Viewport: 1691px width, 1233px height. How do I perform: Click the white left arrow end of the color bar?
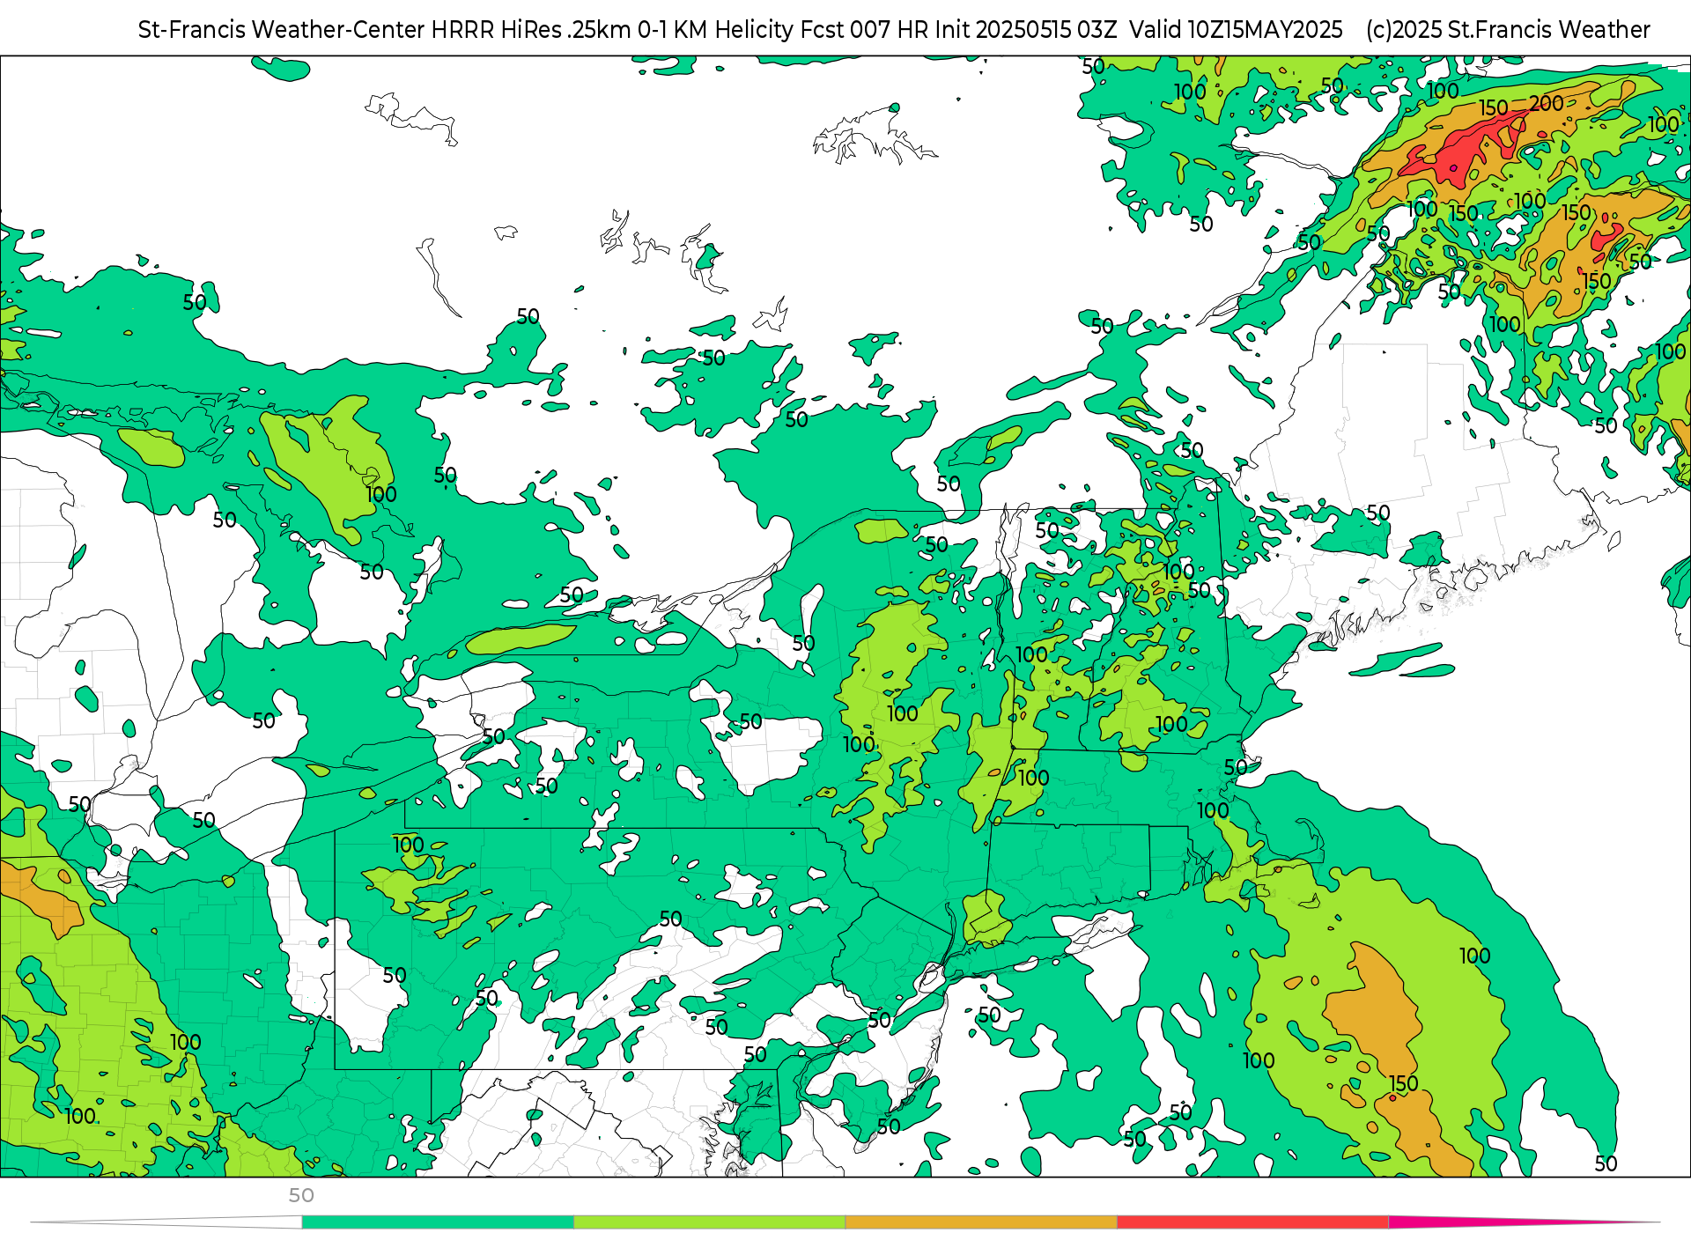pyautogui.click(x=167, y=1222)
